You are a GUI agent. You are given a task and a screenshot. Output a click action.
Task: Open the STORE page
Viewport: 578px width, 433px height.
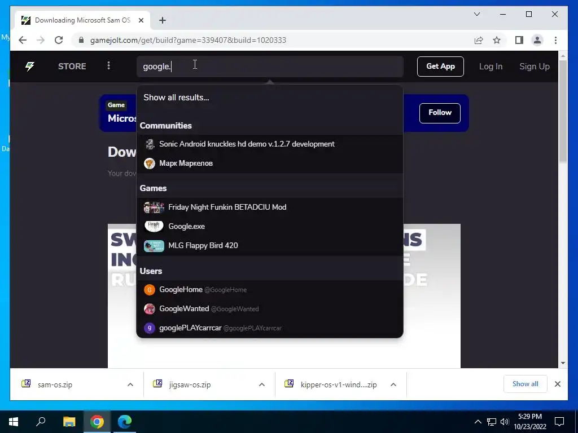point(72,67)
